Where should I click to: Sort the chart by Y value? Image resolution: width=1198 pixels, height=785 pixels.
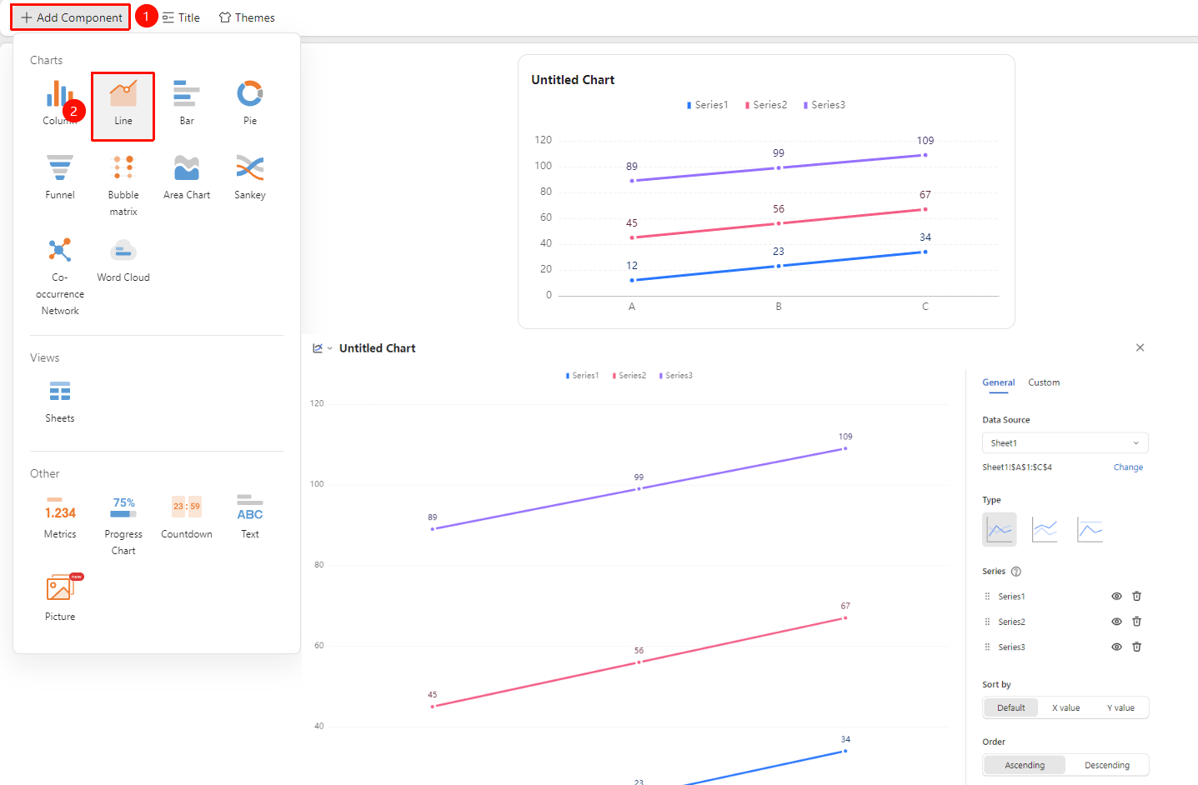[x=1120, y=707]
